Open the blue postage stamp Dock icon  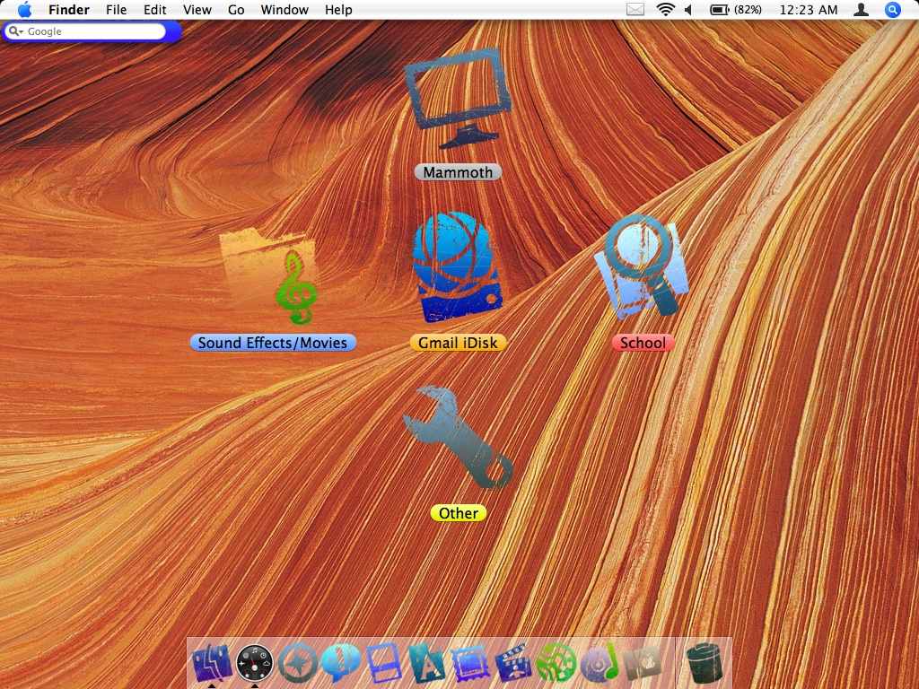click(470, 663)
